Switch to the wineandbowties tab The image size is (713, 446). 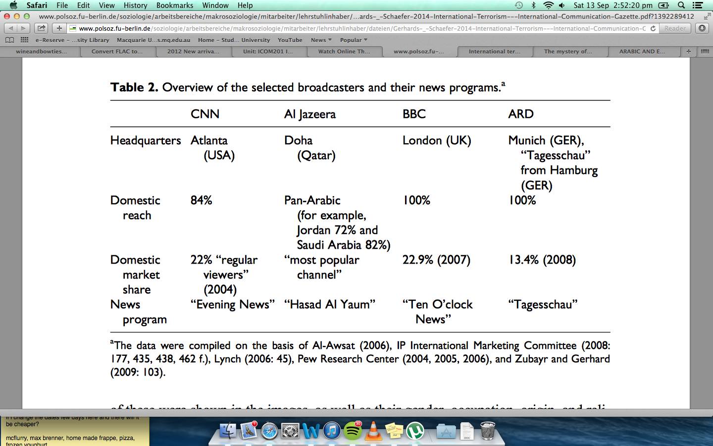(x=42, y=52)
